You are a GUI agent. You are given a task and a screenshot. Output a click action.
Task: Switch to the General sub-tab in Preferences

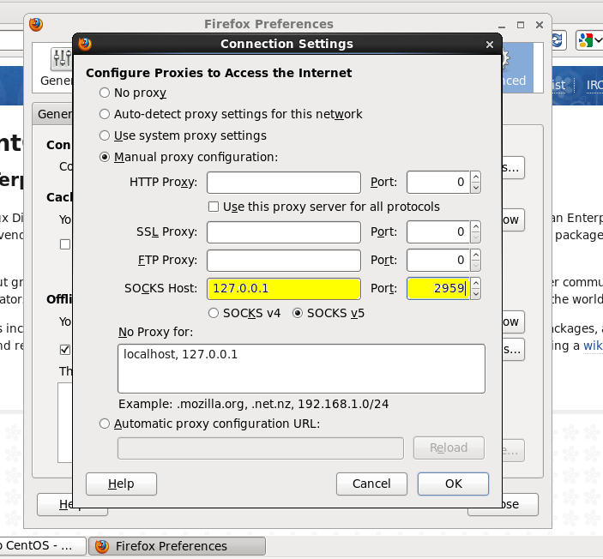(52, 114)
